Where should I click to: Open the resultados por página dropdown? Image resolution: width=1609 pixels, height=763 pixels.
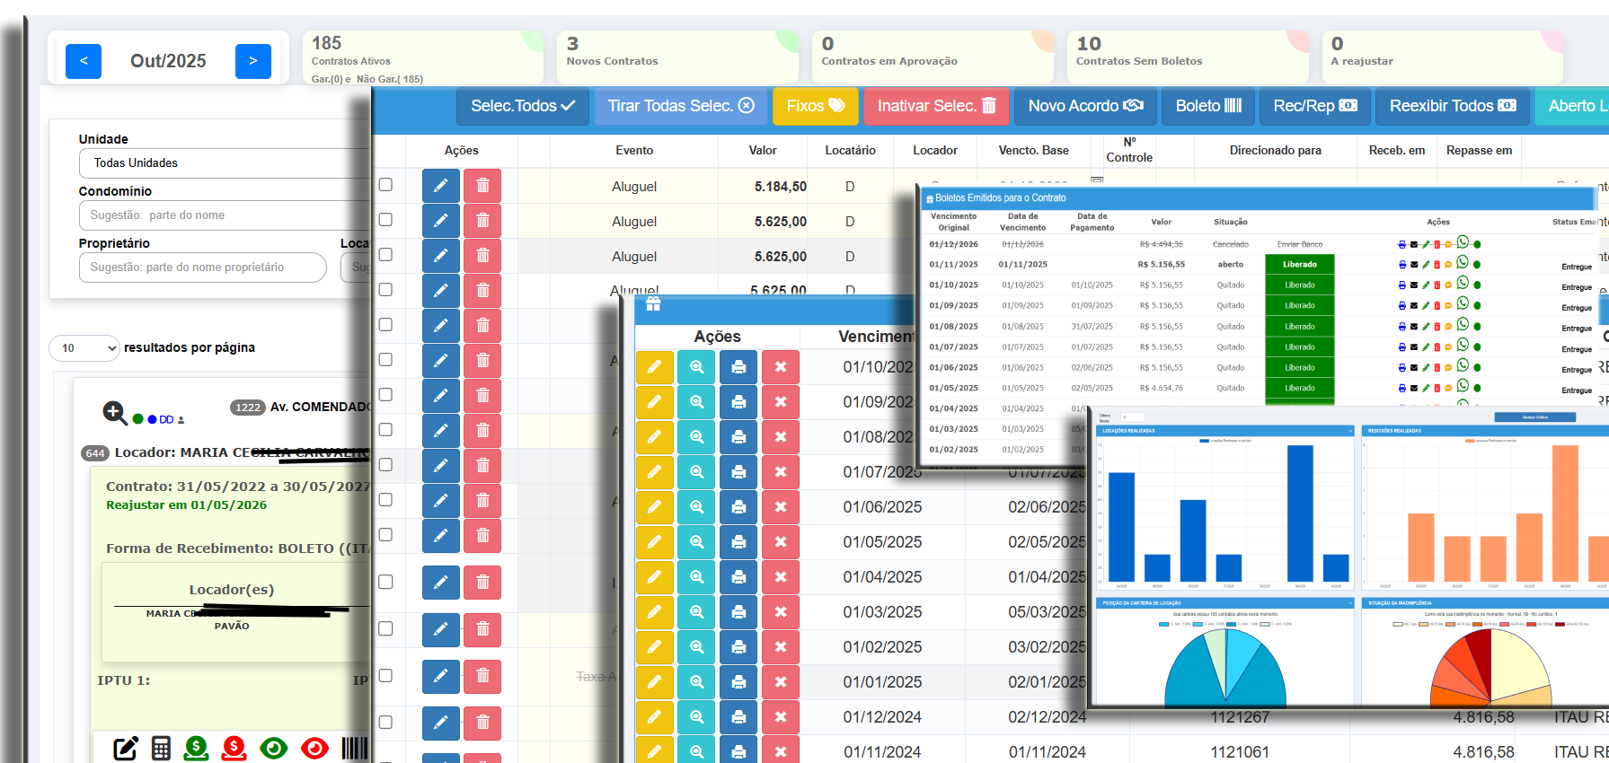tap(84, 348)
